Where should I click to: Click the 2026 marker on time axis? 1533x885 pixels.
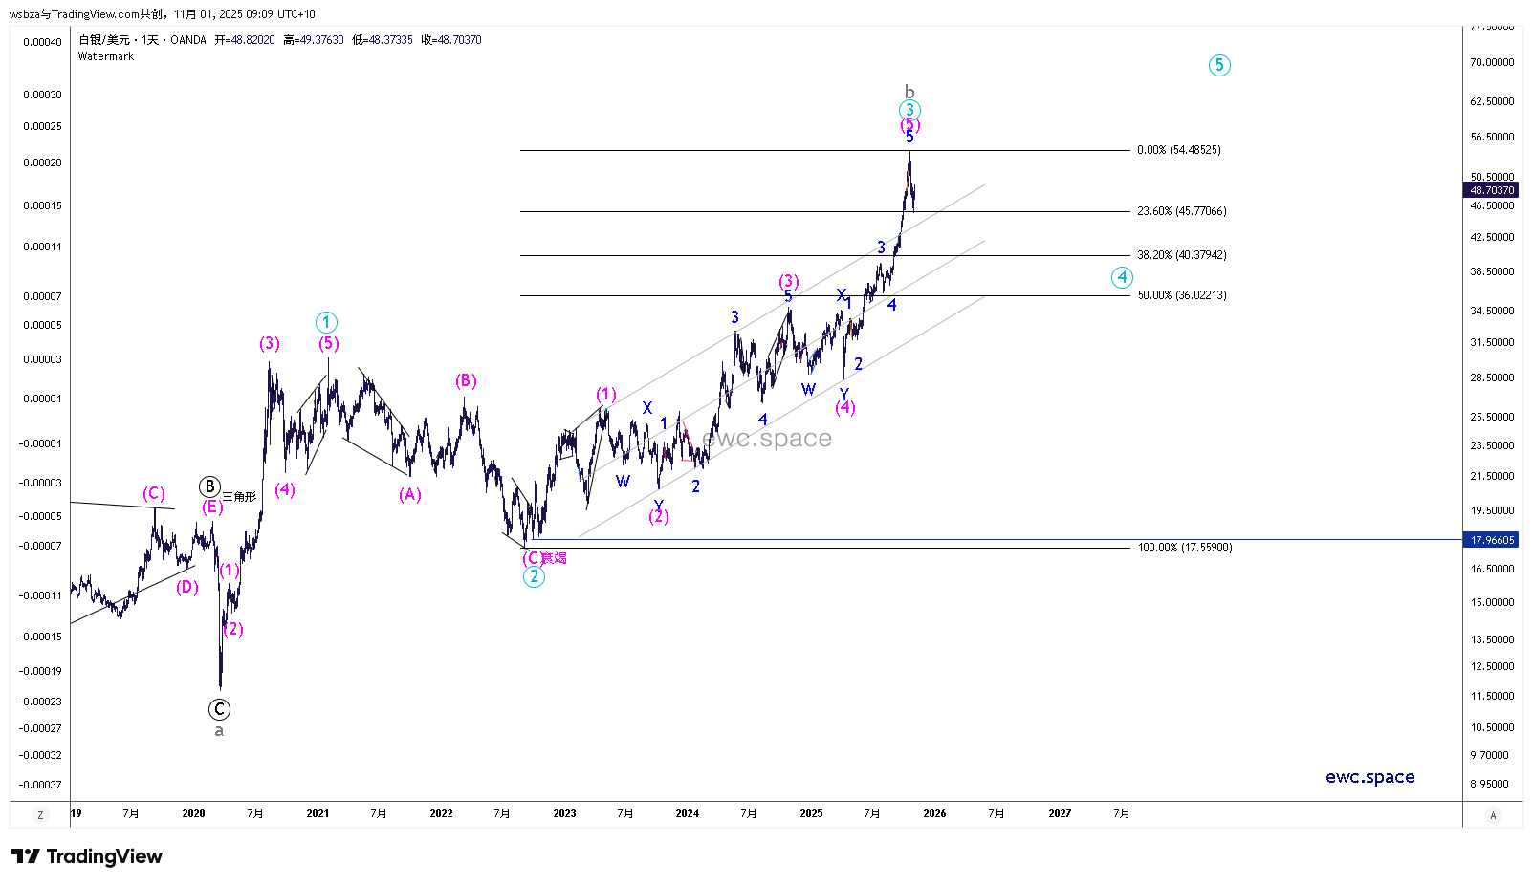point(934,813)
